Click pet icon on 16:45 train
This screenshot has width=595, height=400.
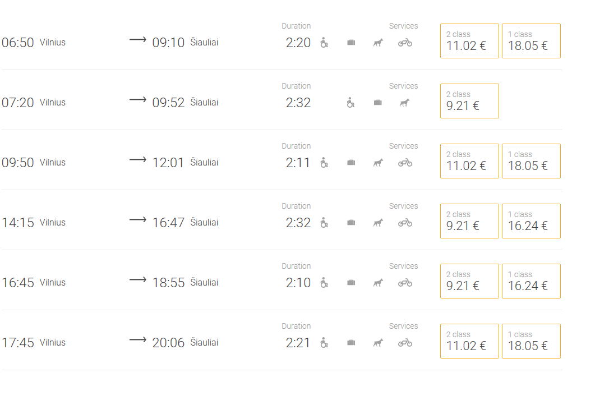pyautogui.click(x=378, y=283)
